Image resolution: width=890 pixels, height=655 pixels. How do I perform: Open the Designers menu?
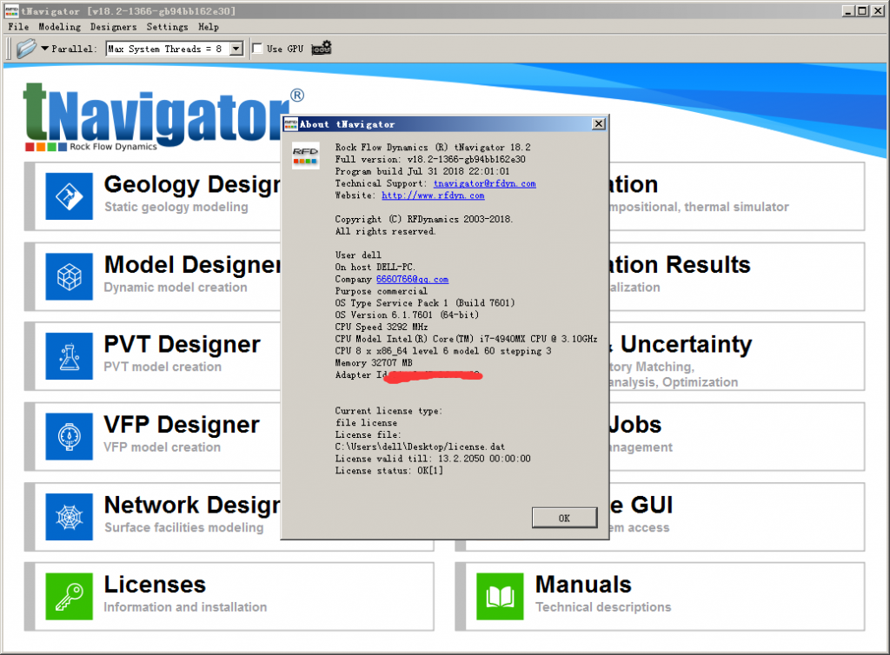point(114,27)
